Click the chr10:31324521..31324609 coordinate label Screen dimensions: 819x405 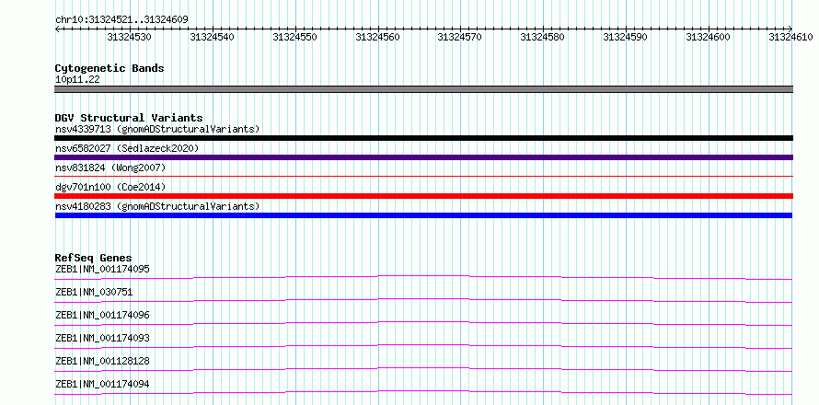[121, 19]
